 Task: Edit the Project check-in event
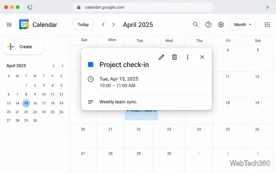[x=162, y=57]
